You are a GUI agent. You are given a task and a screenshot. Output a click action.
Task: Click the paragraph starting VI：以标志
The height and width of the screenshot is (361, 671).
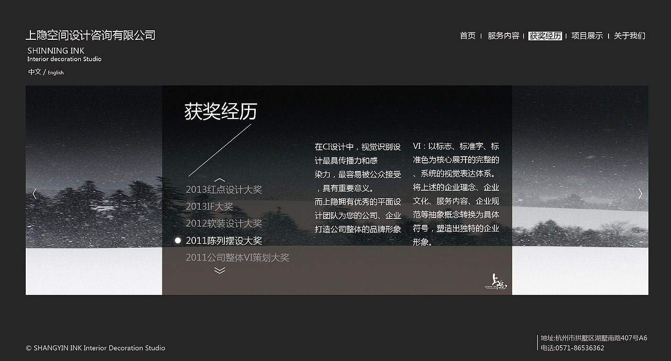456,194
